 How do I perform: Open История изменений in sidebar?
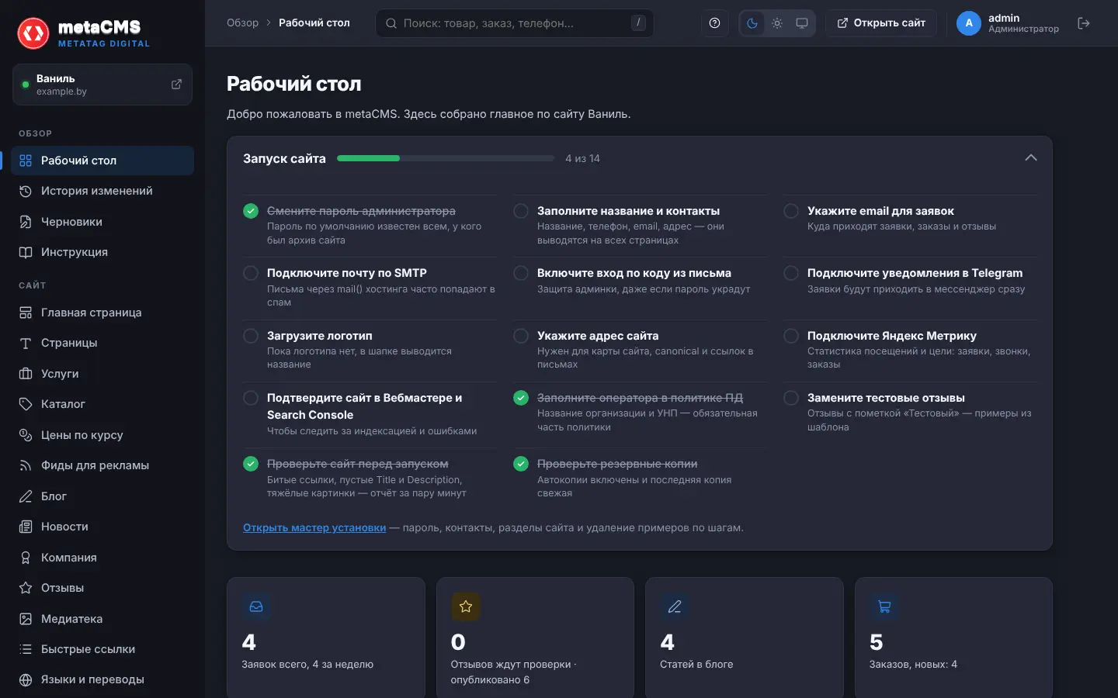tap(102, 191)
